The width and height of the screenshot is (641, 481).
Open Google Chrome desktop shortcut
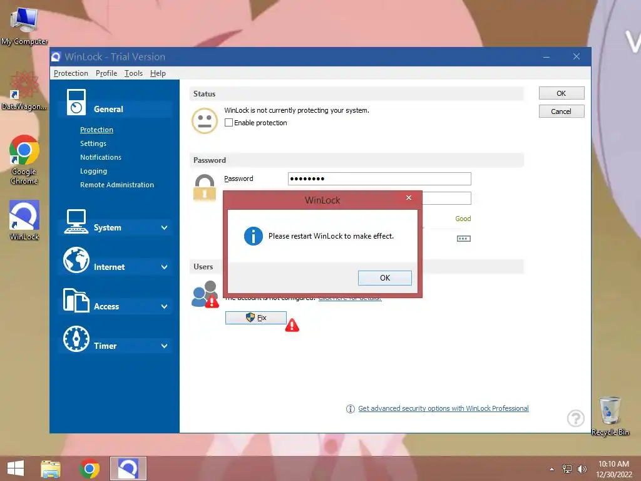24,160
